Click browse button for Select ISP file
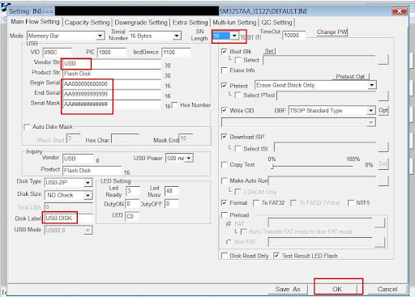 click(x=383, y=146)
